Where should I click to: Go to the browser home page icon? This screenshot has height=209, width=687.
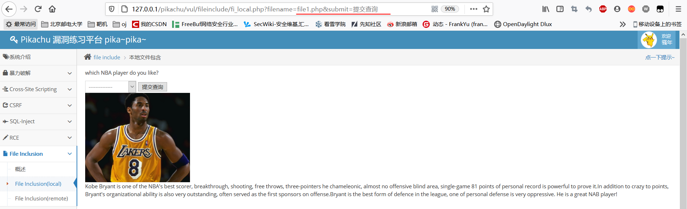tap(52, 9)
